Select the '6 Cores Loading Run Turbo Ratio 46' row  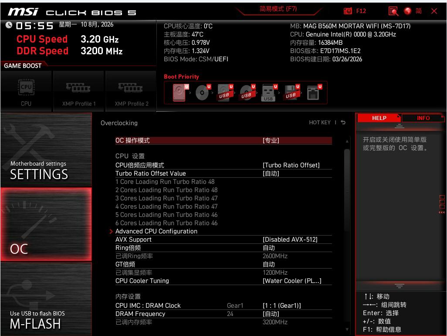[166, 223]
